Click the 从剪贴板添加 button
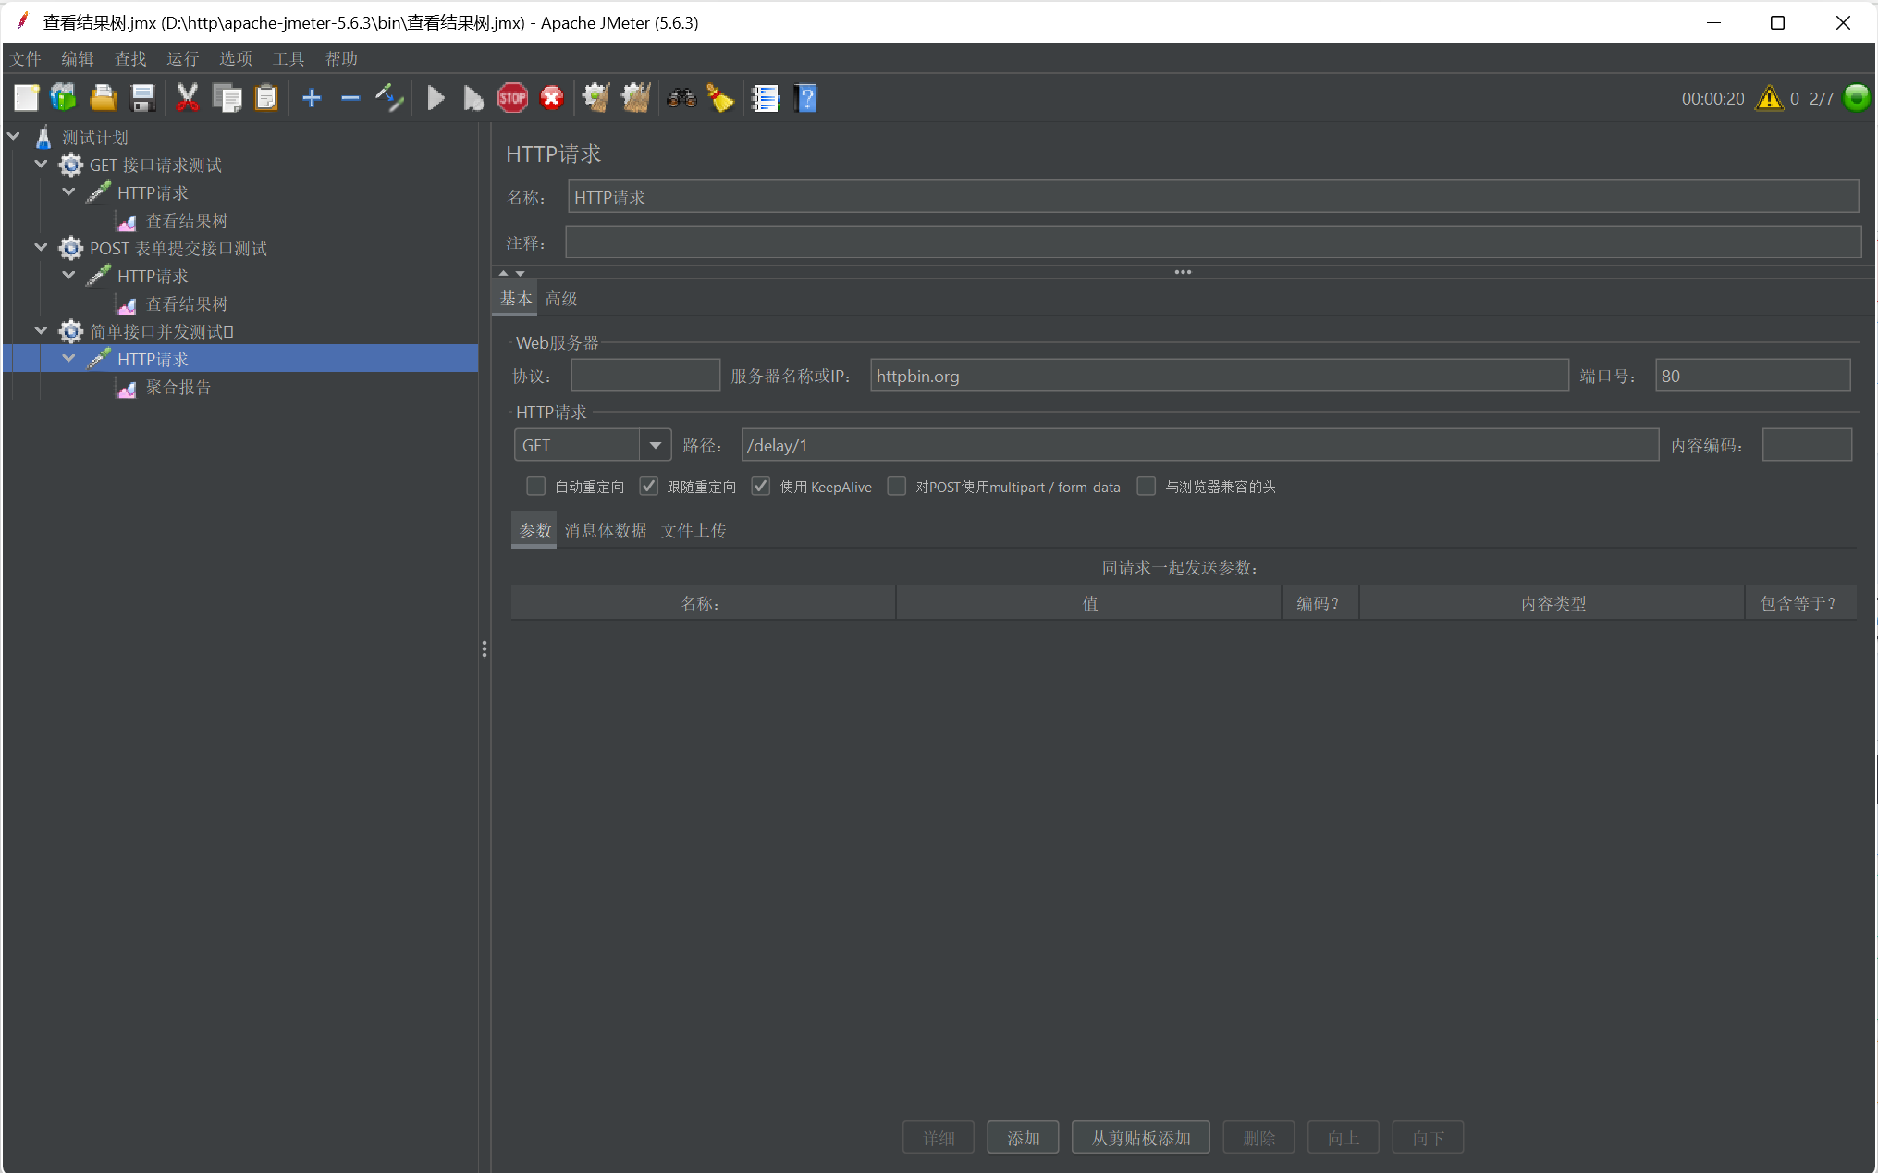 click(x=1140, y=1138)
